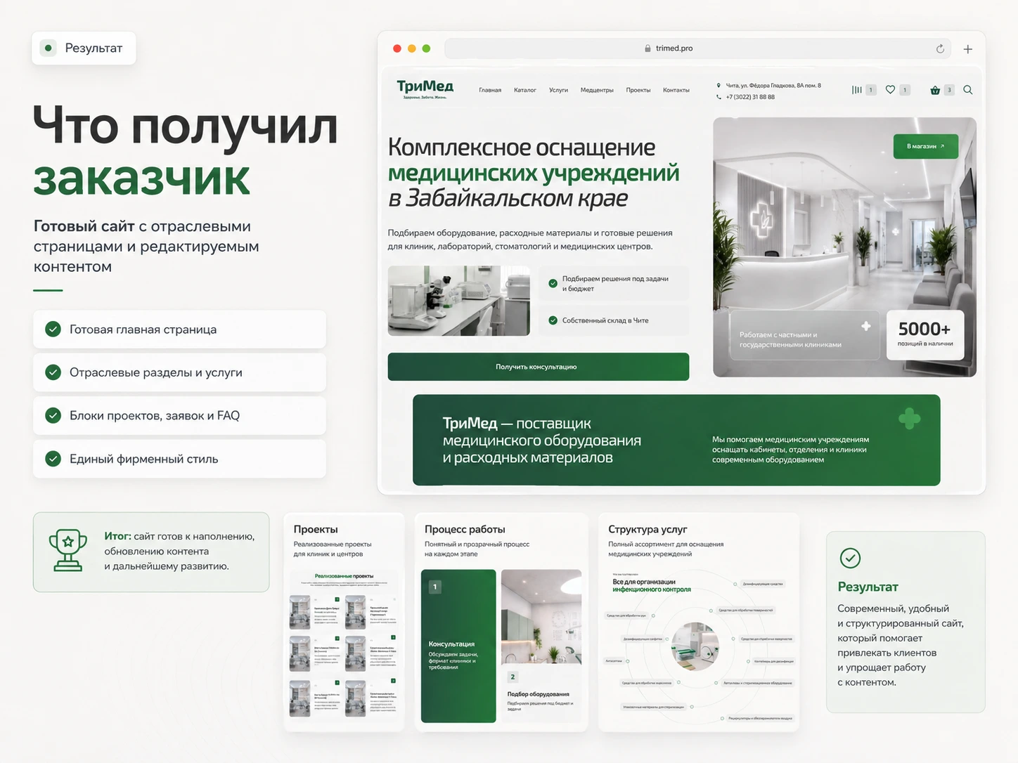
Task: Open the comparison bars icon in site header
Action: pos(856,90)
